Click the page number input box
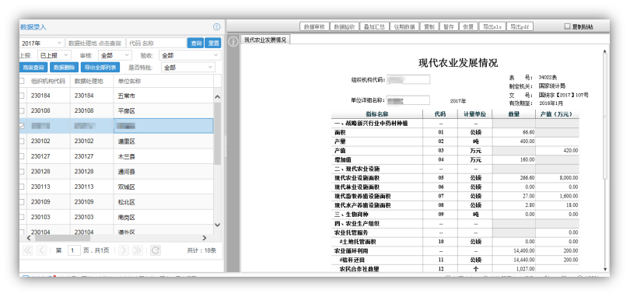The image size is (630, 297). tap(74, 250)
